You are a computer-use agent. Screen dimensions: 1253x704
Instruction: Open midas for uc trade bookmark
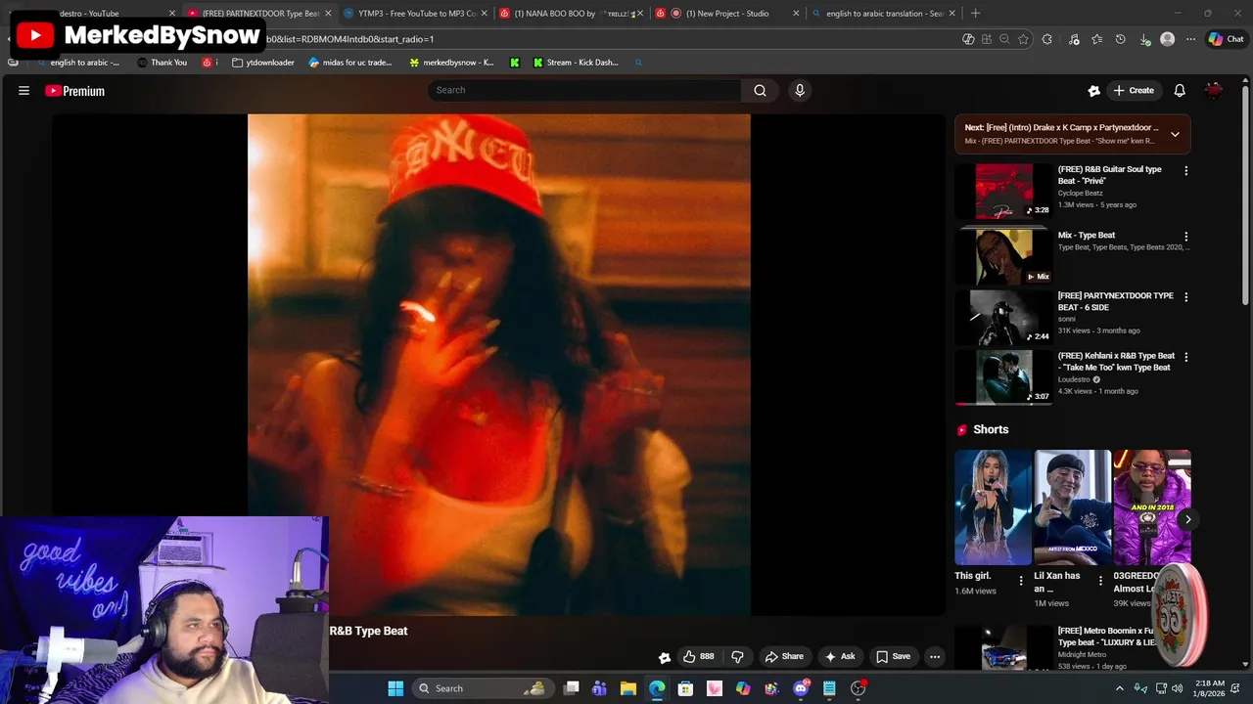click(350, 63)
